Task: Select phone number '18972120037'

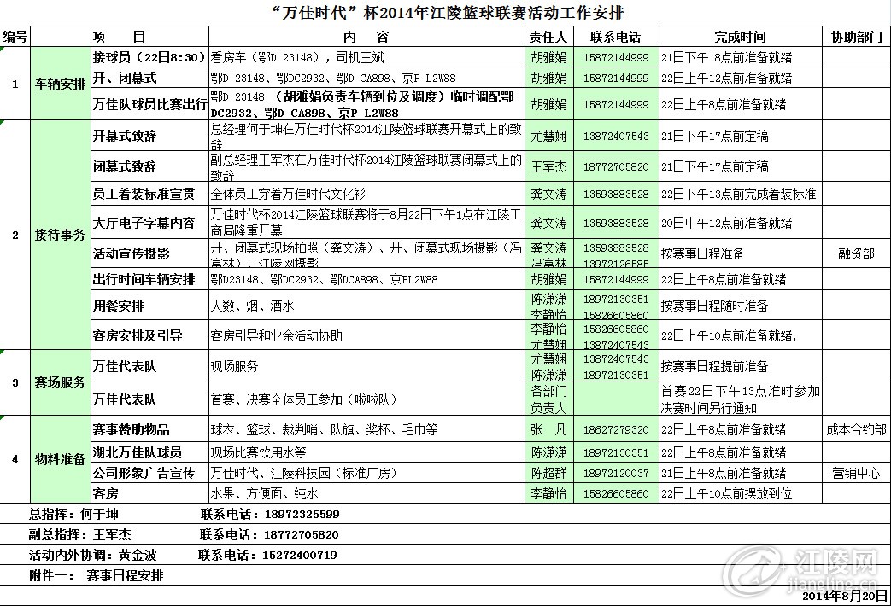Action: point(616,473)
